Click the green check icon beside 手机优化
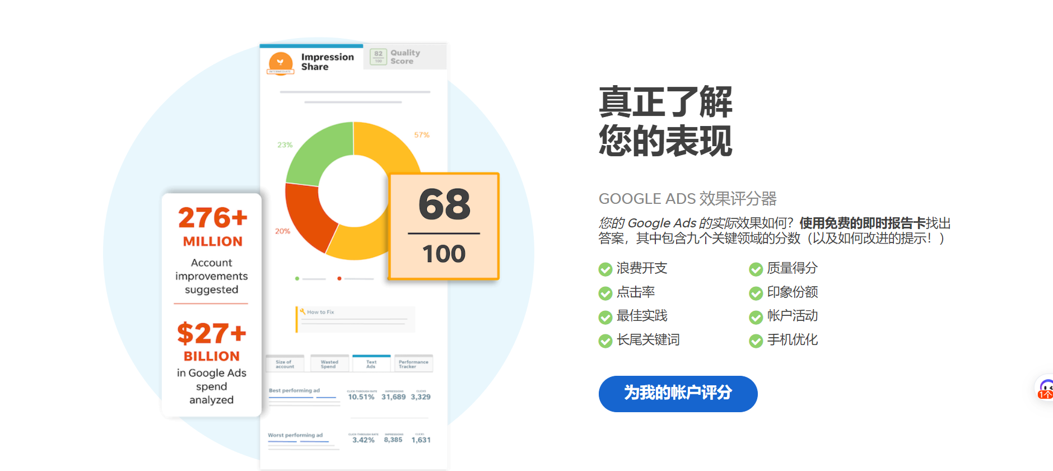Screen dimensions: 1053x471 (x=756, y=341)
